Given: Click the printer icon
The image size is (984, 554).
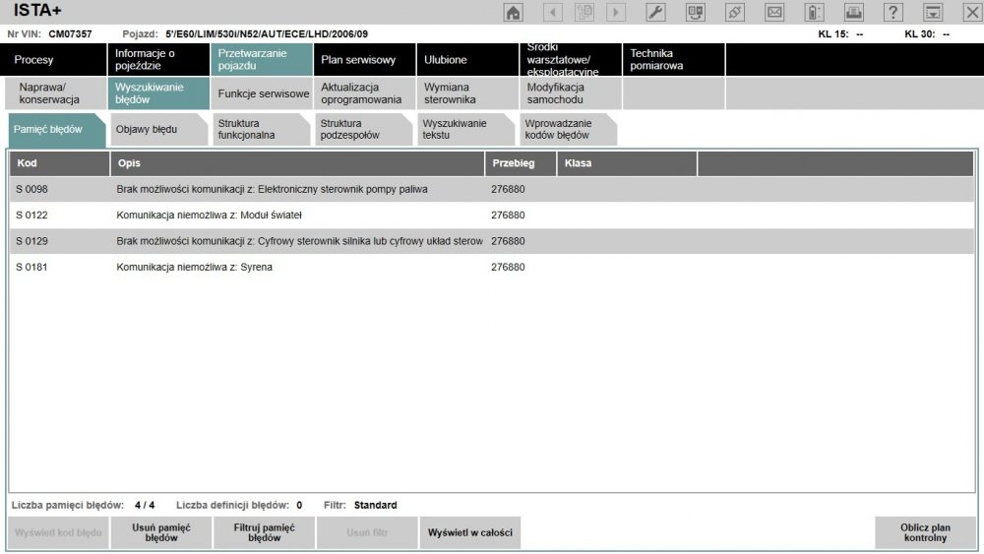Looking at the screenshot, I should (853, 12).
